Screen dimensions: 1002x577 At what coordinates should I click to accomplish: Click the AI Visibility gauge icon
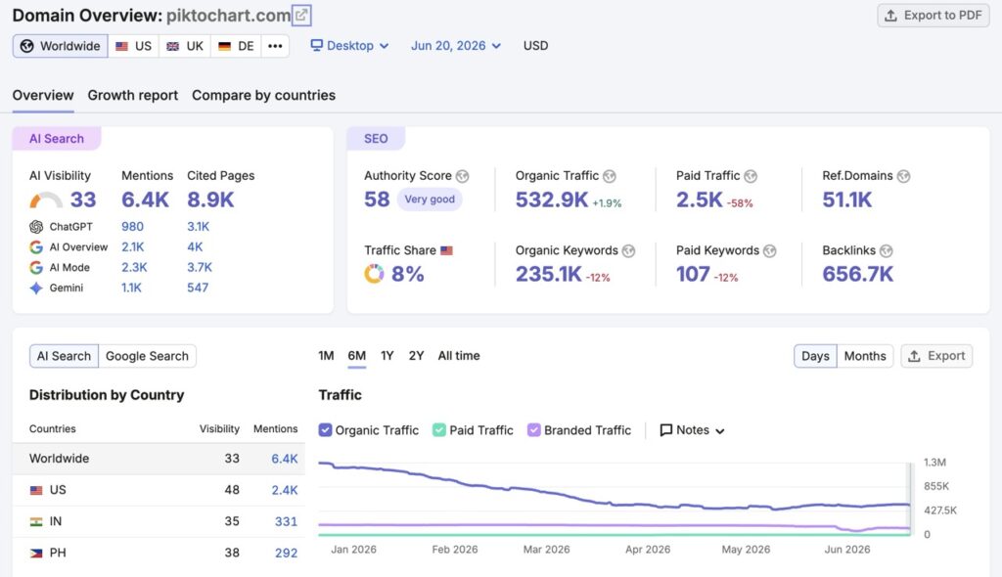click(x=45, y=200)
